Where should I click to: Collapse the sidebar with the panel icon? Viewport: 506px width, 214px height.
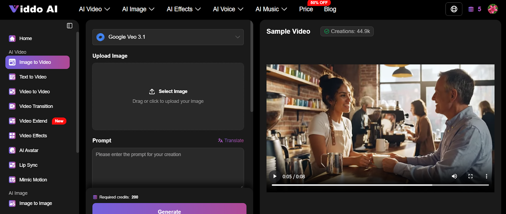pos(70,26)
